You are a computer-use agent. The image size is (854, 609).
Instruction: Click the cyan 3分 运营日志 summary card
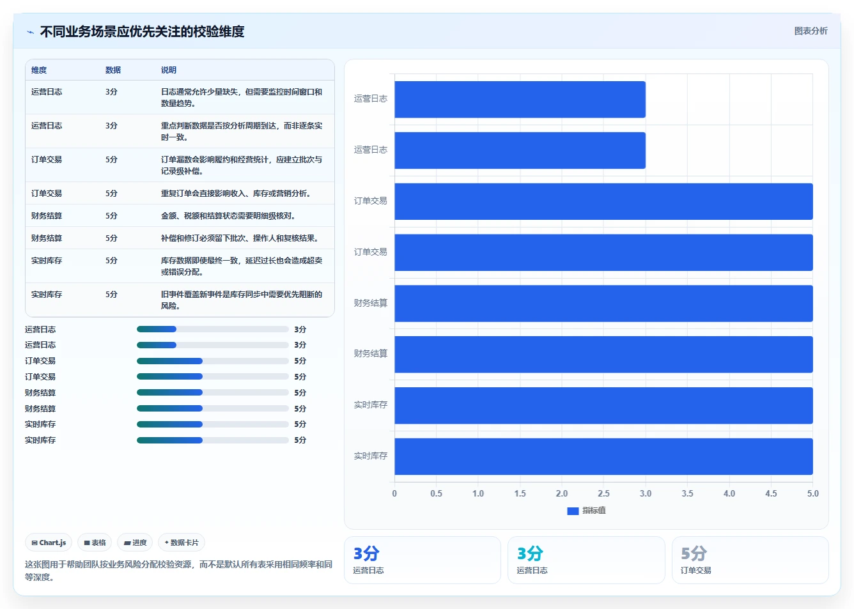(x=586, y=560)
